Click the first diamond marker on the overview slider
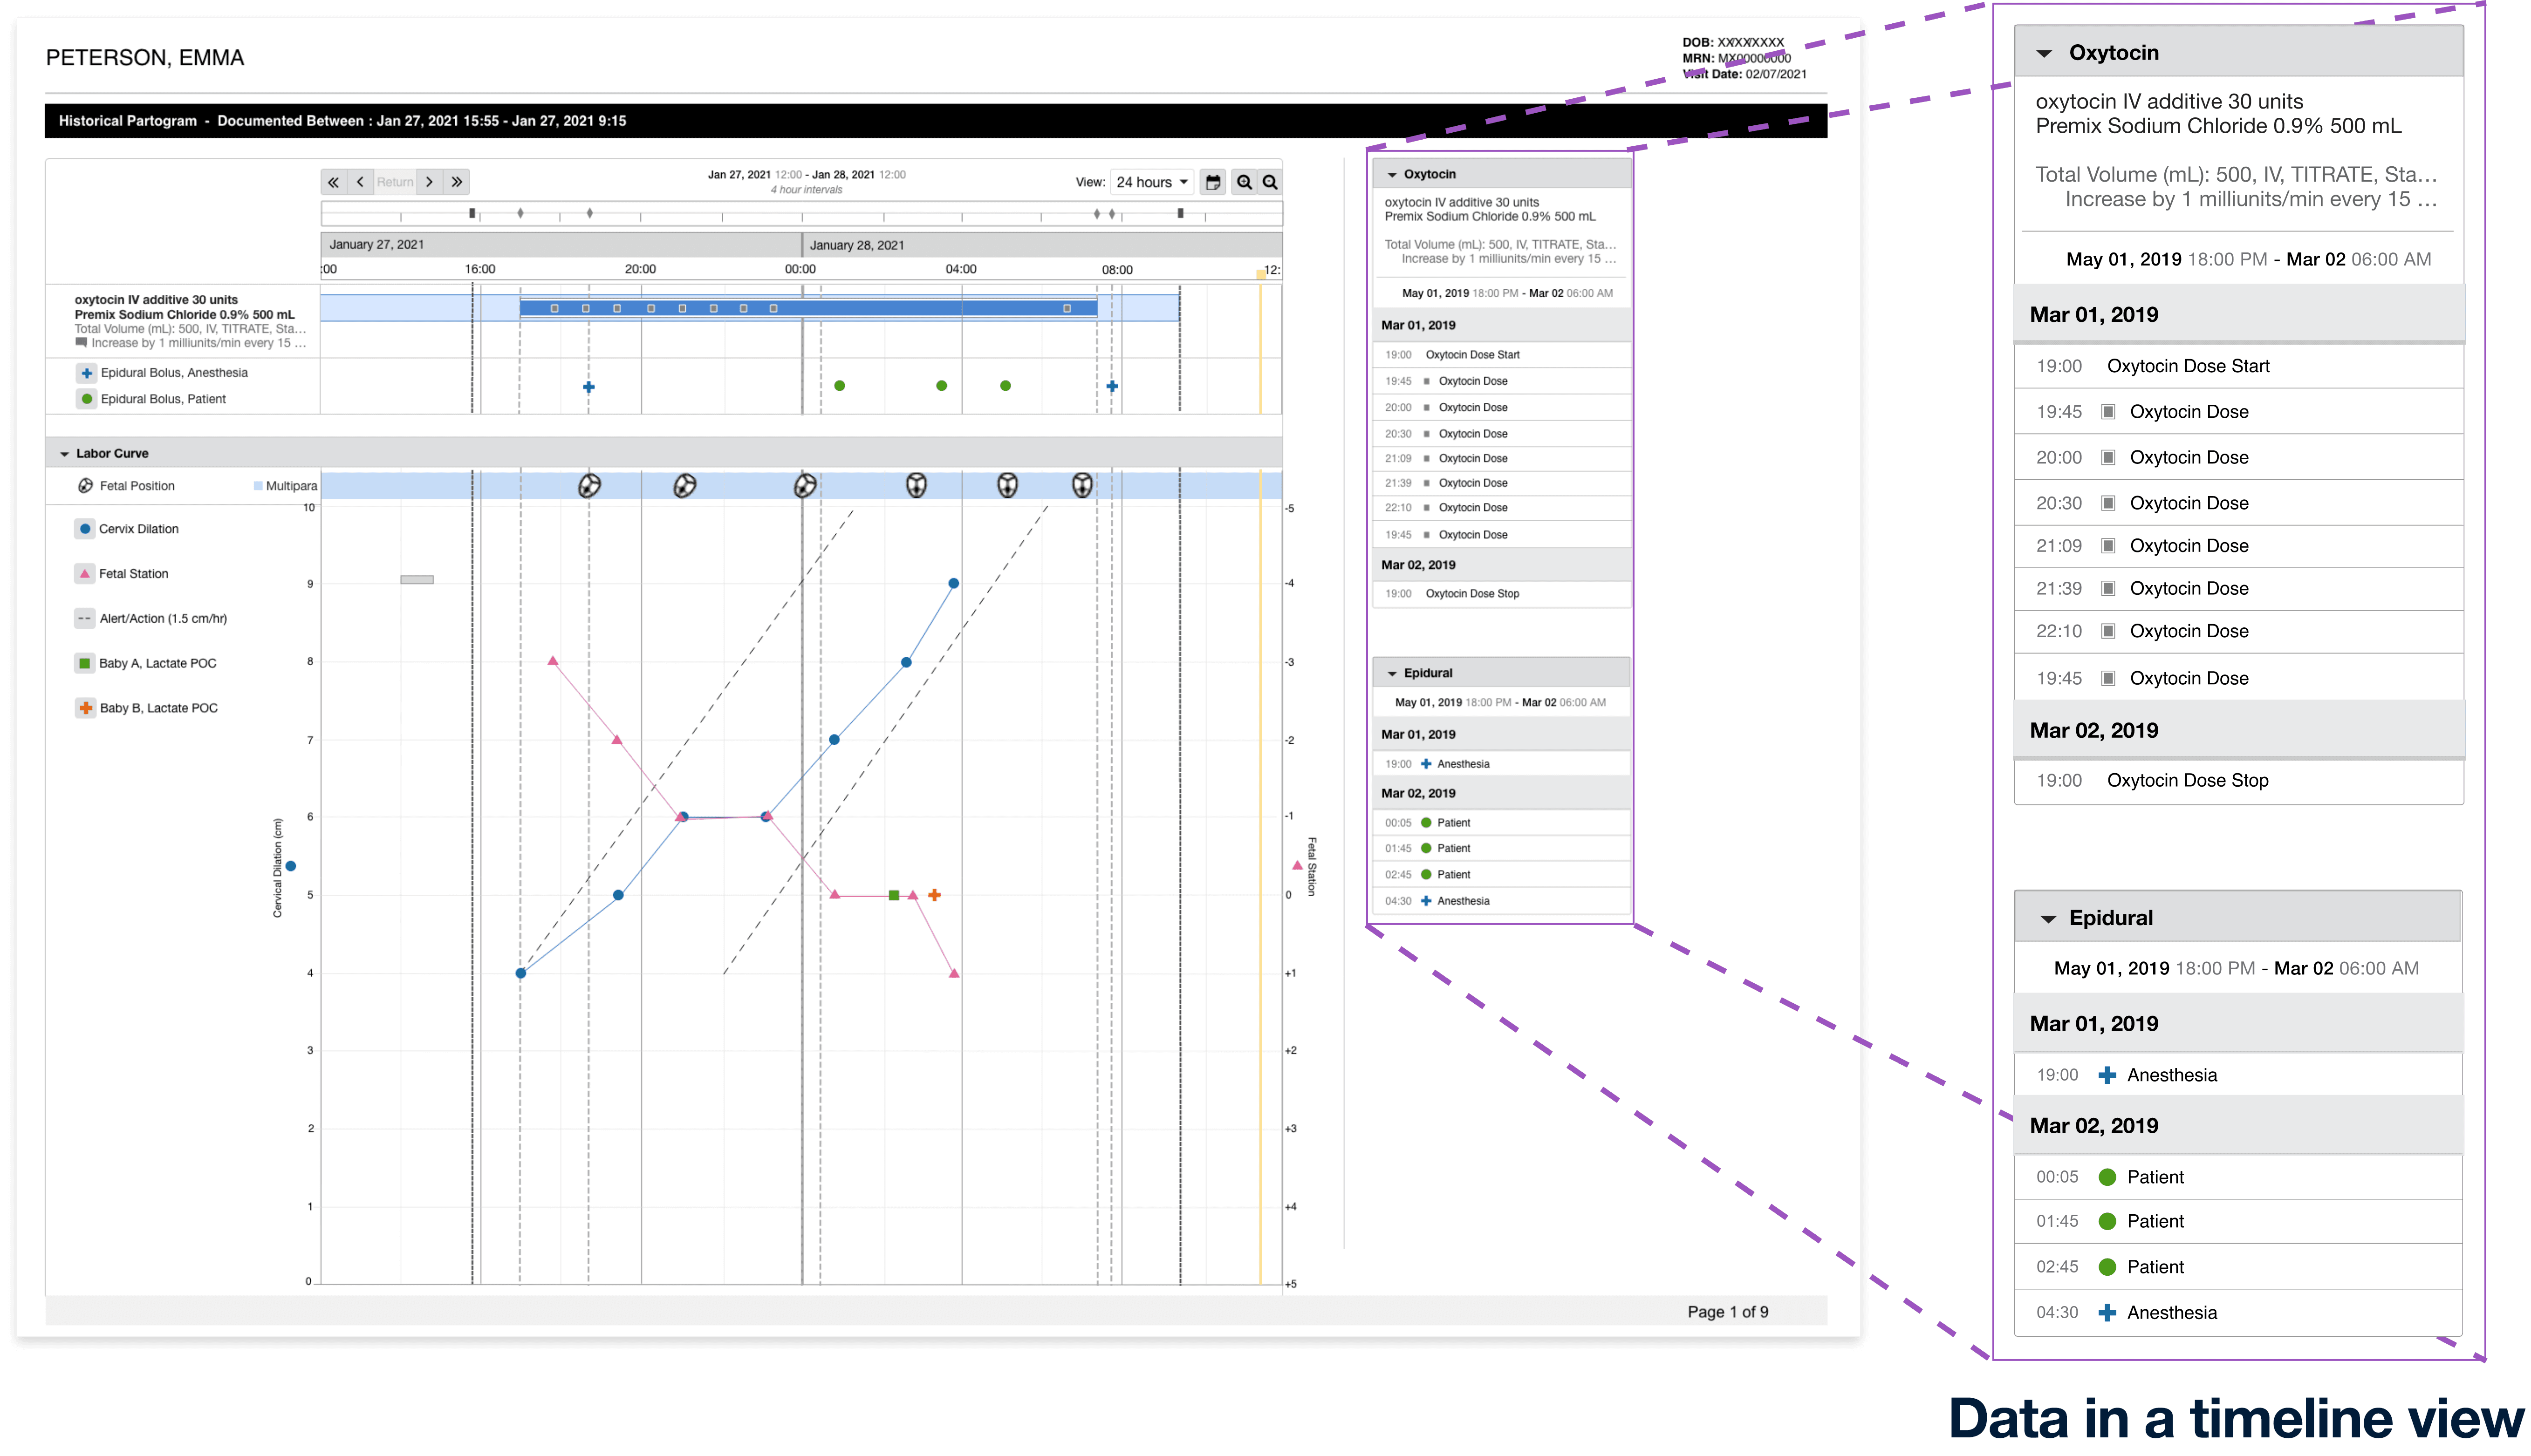2531x1456 pixels. click(x=520, y=213)
